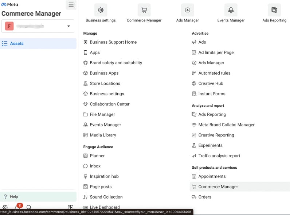Click the Ads Manager shortcut icon at top

point(187,10)
